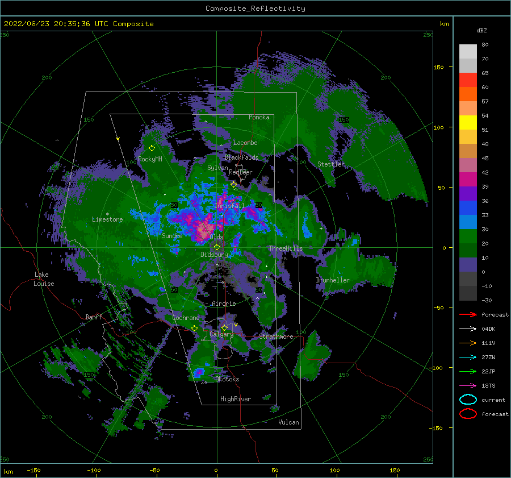This screenshot has height=478, width=511.
Task: Click the Didsbury city label
Action: (x=214, y=255)
